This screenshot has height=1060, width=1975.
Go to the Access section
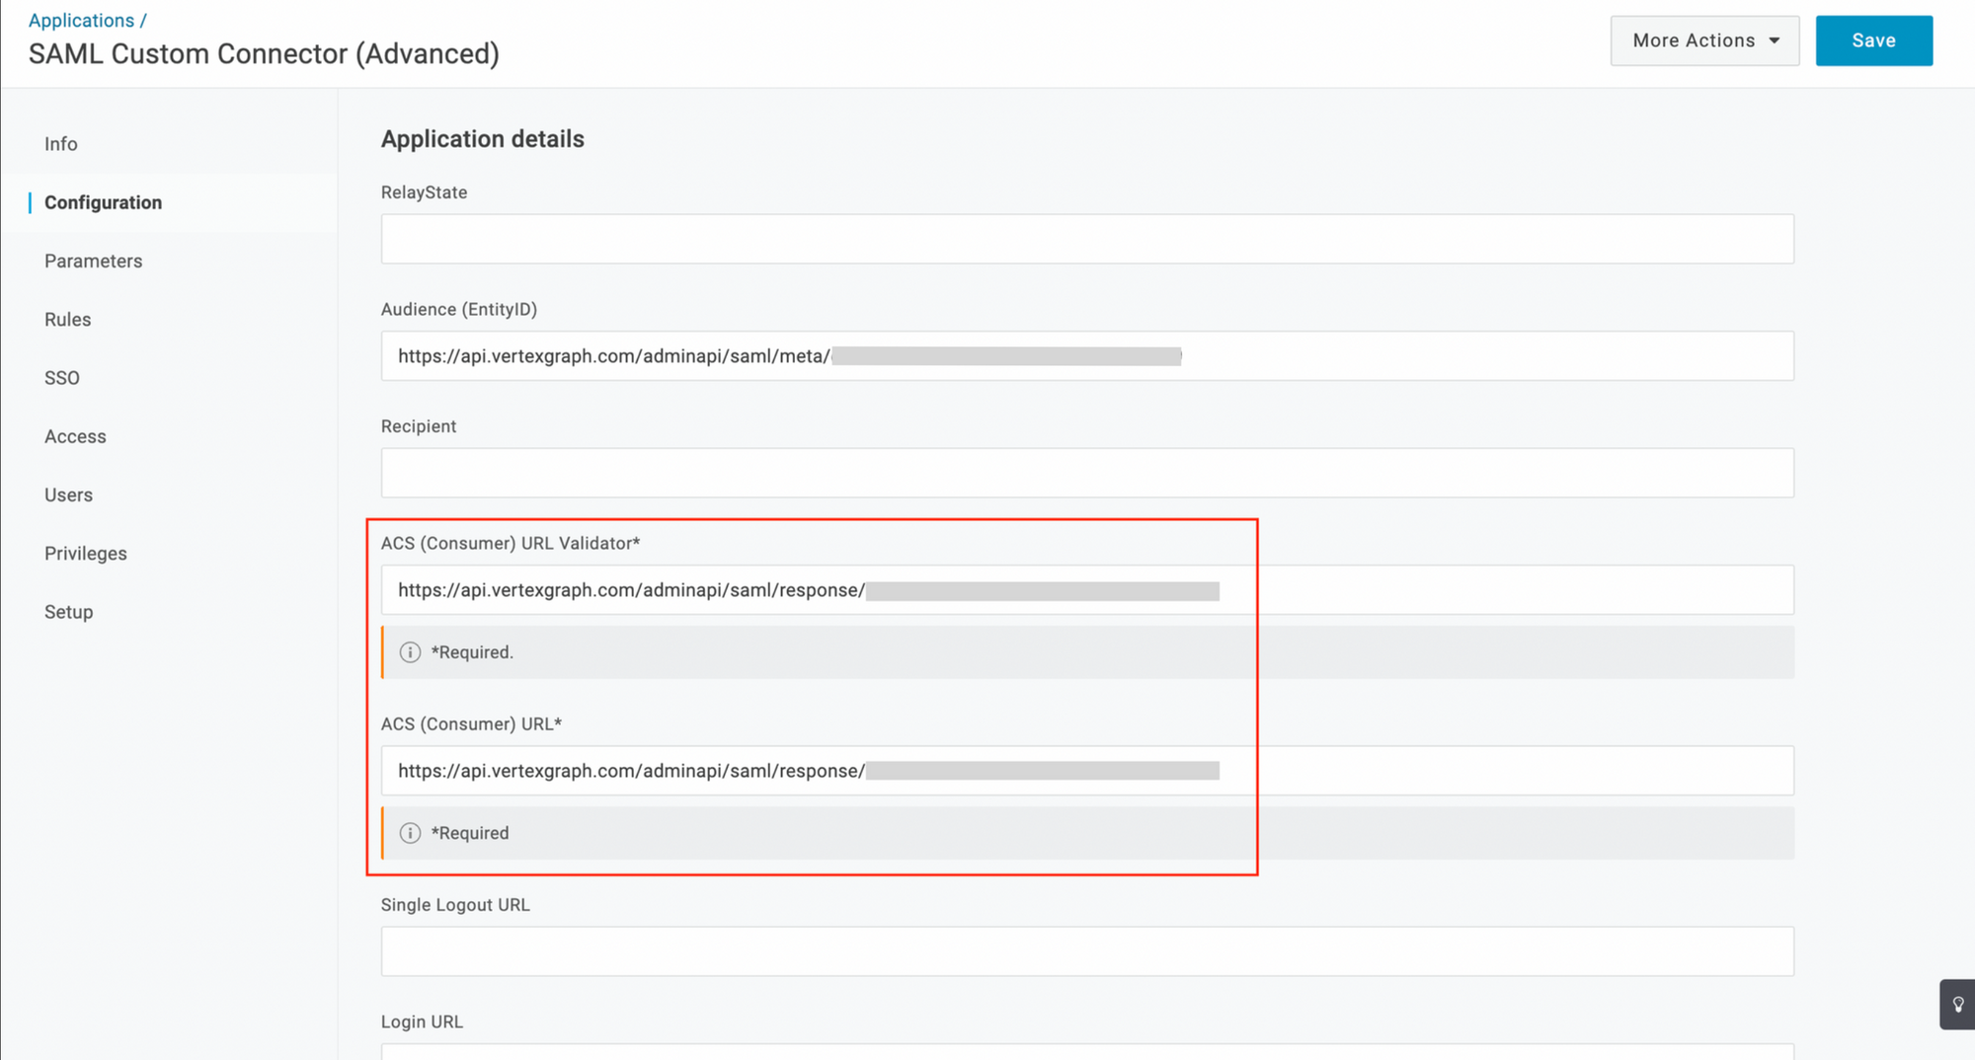[x=75, y=435]
